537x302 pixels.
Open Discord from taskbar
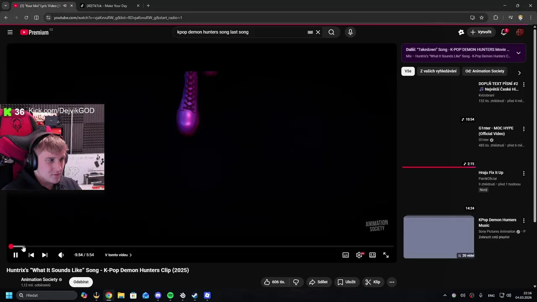tap(158, 296)
